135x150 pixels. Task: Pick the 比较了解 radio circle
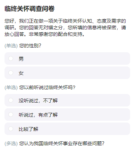pyautogui.click(x=11, y=129)
